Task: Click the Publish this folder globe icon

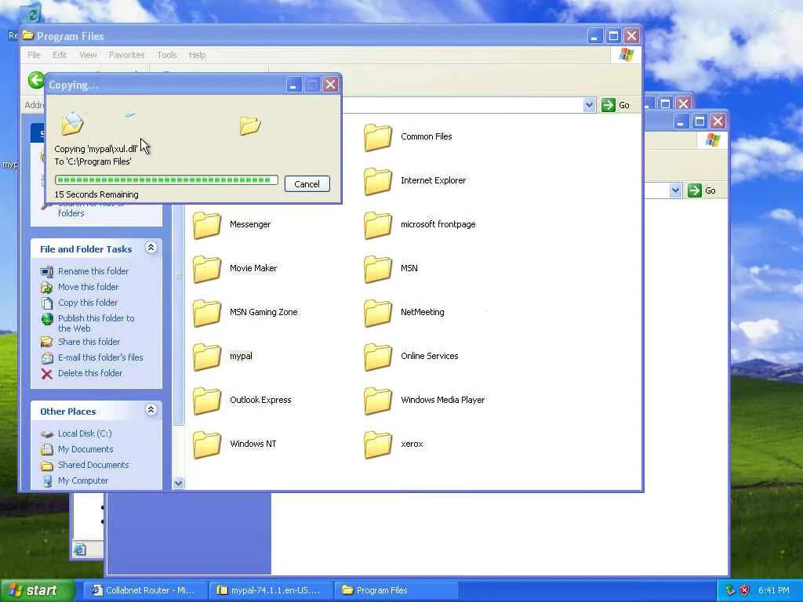Action: [46, 320]
